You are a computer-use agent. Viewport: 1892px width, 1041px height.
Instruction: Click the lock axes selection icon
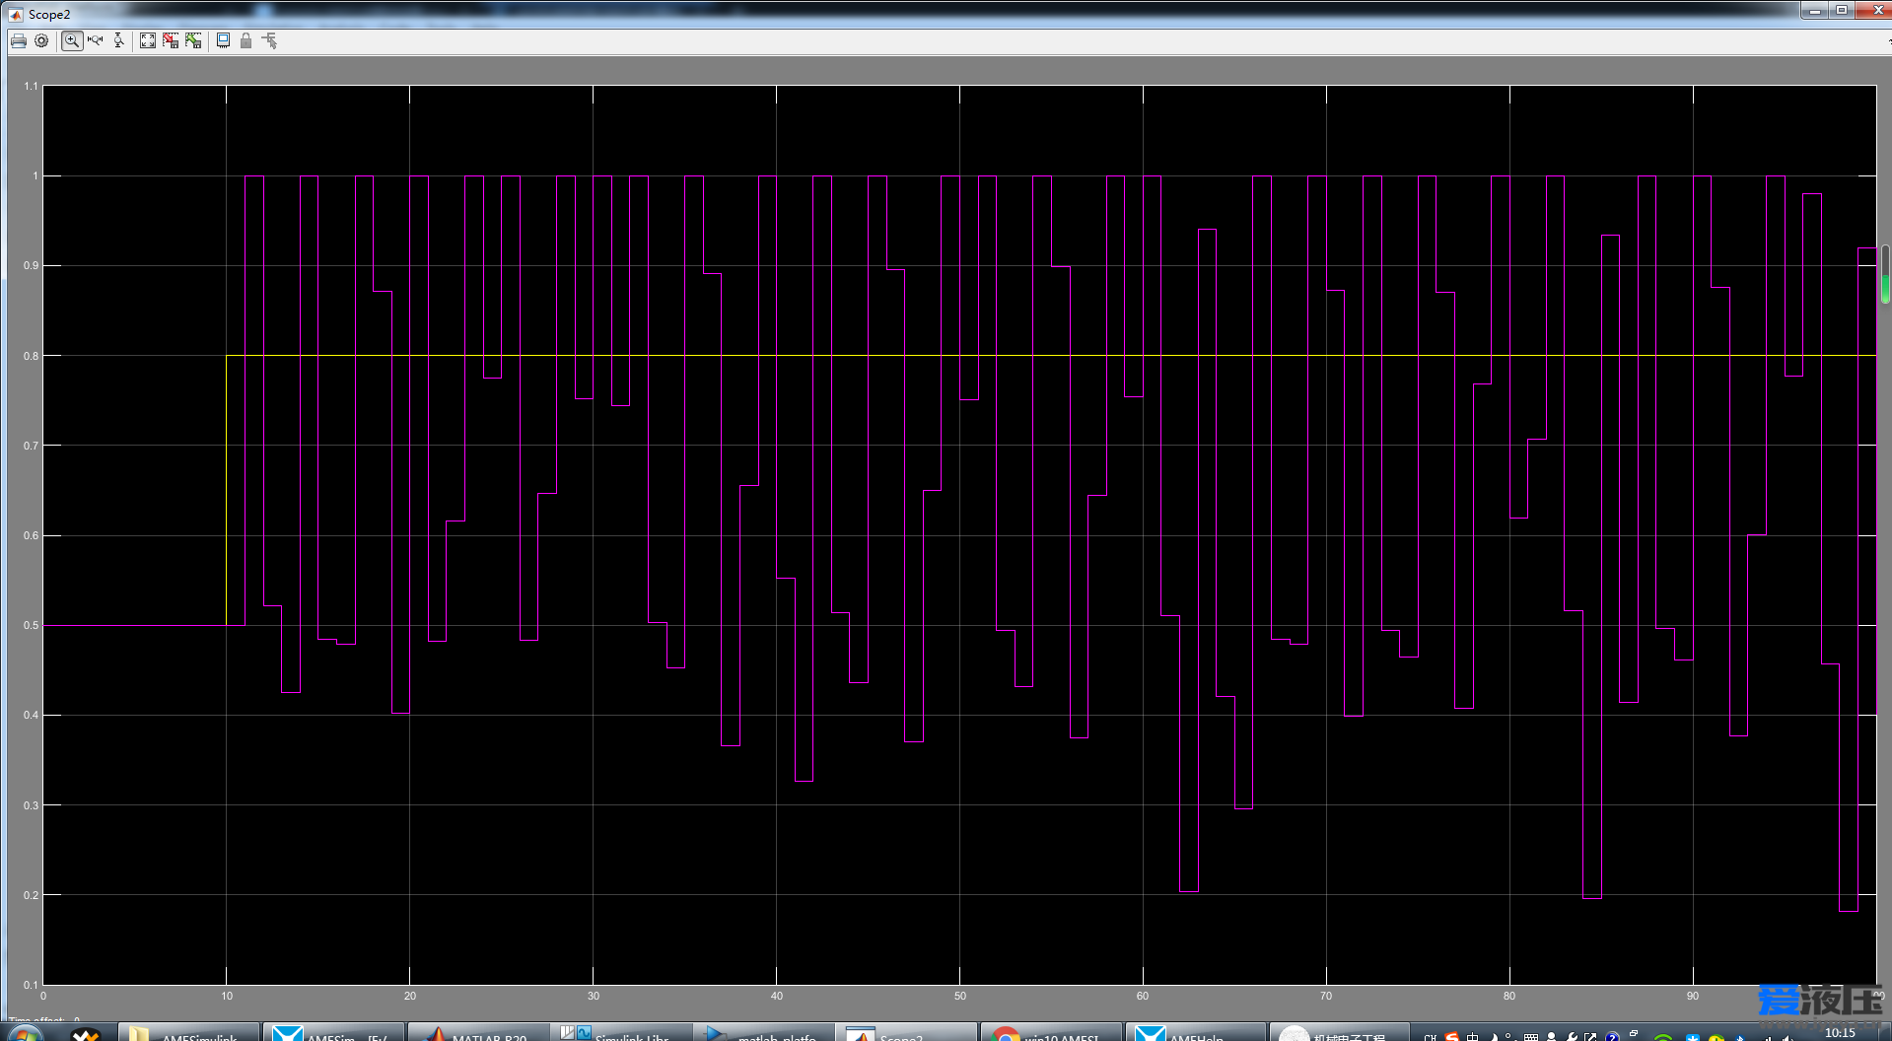pyautogui.click(x=245, y=40)
